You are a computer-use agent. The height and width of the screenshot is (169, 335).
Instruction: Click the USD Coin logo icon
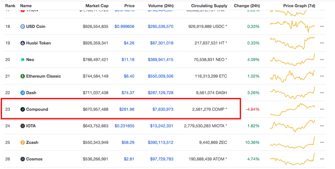point(23,26)
